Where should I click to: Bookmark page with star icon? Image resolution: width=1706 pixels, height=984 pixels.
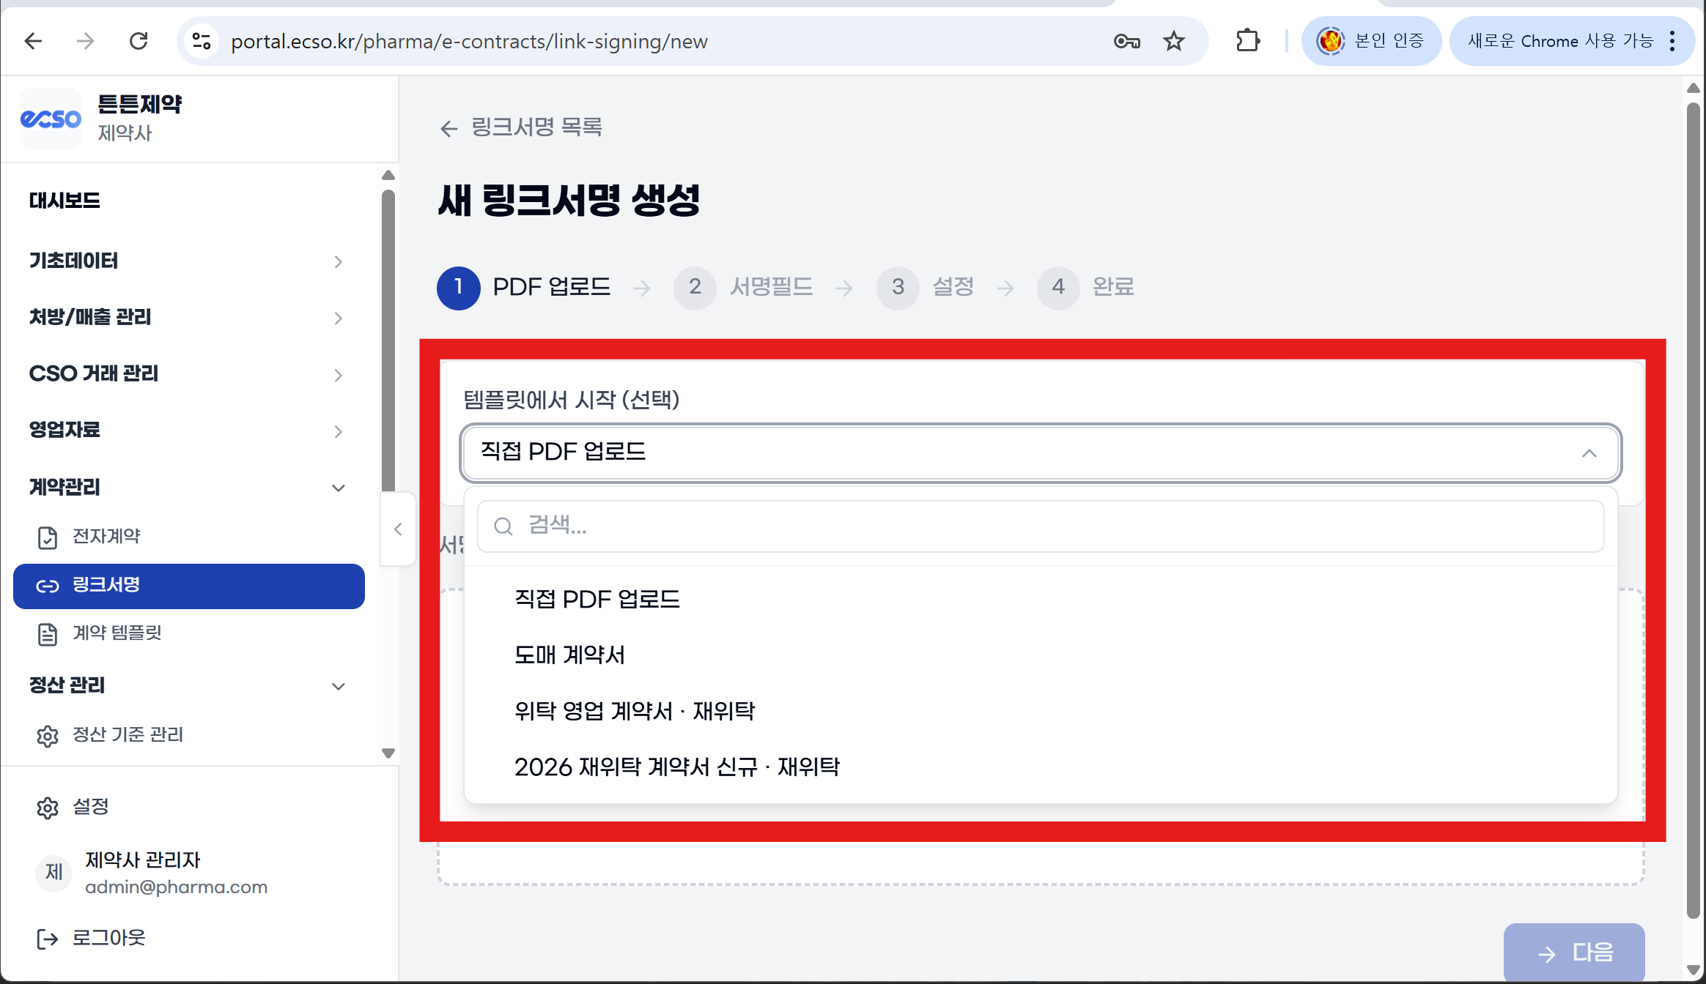(1174, 41)
